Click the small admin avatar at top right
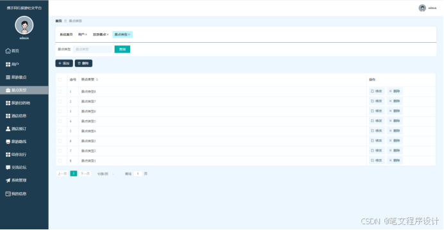444x230 pixels. [422, 8]
